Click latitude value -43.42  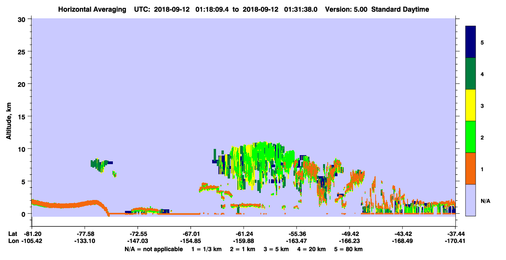402,234
